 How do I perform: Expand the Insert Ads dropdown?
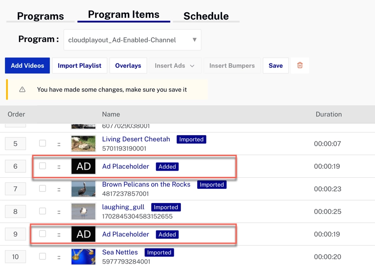point(174,66)
